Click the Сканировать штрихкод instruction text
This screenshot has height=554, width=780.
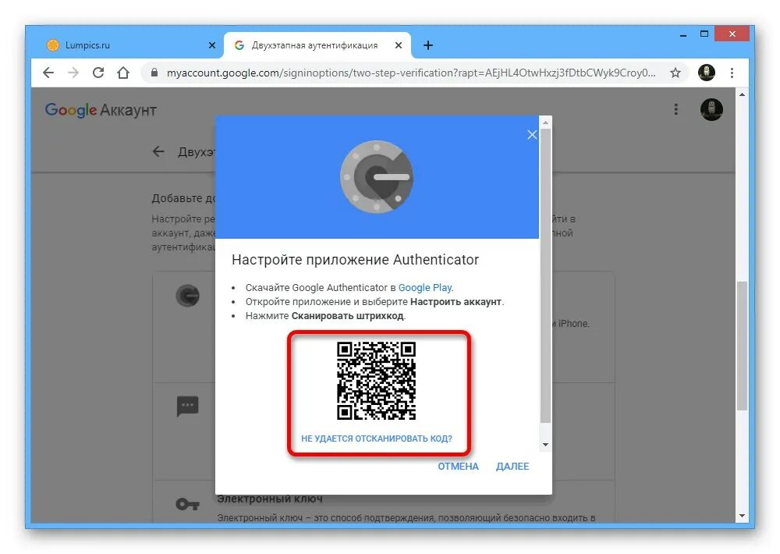pos(348,315)
